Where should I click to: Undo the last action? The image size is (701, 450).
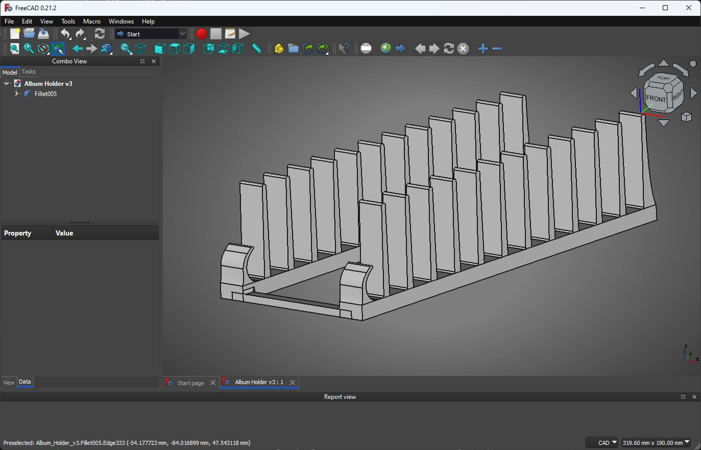(x=65, y=34)
